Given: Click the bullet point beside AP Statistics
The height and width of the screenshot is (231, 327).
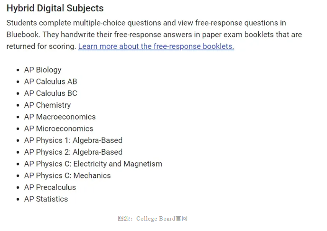Looking at the screenshot, I should (18, 199).
